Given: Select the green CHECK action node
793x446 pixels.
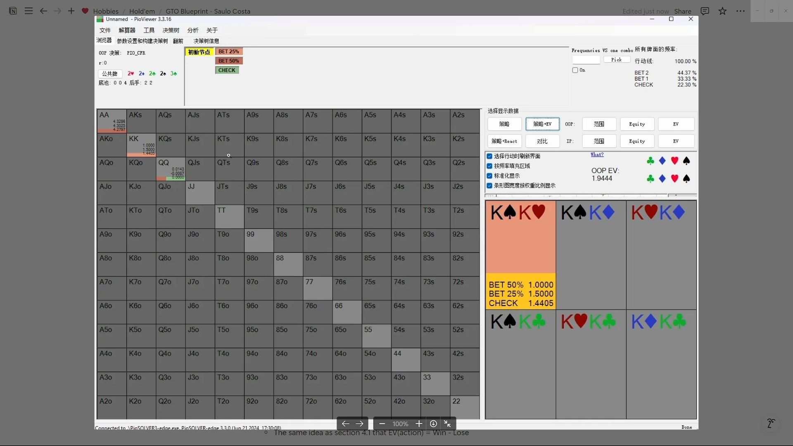Looking at the screenshot, I should point(227,70).
